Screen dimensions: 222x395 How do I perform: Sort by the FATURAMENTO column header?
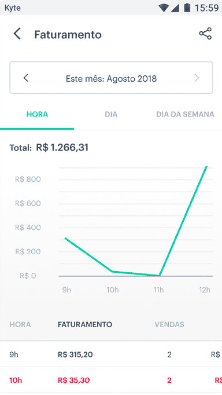pos(85,324)
